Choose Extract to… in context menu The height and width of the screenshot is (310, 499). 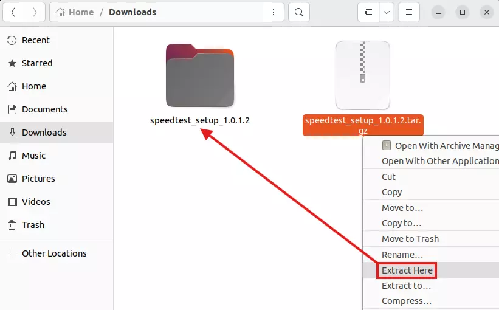[x=431, y=286]
